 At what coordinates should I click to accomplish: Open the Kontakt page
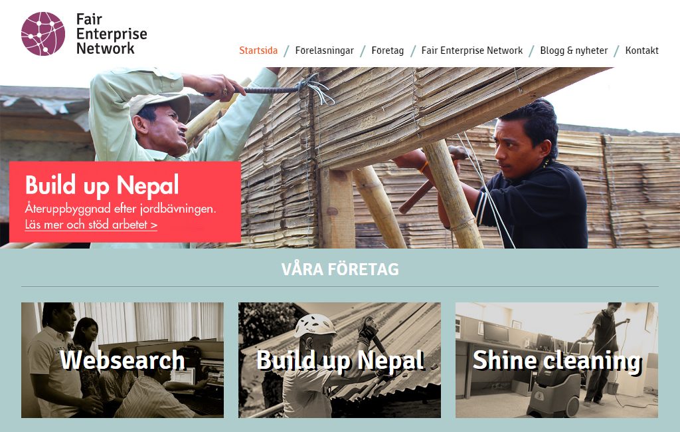[x=642, y=51]
